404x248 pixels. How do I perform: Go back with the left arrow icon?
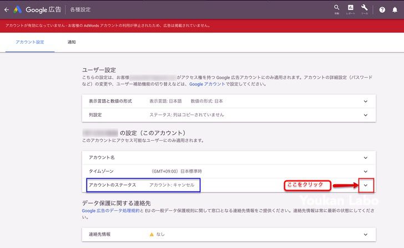(7, 10)
